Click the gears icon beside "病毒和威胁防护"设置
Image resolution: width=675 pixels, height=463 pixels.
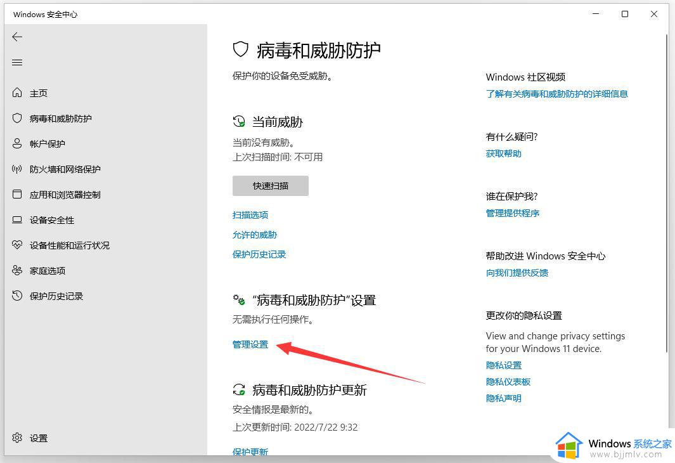(x=239, y=300)
